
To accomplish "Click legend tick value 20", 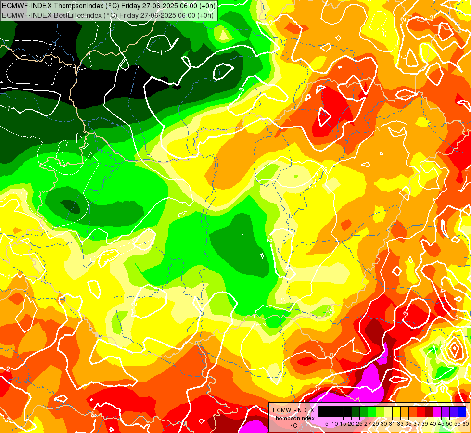I will coord(351,424).
